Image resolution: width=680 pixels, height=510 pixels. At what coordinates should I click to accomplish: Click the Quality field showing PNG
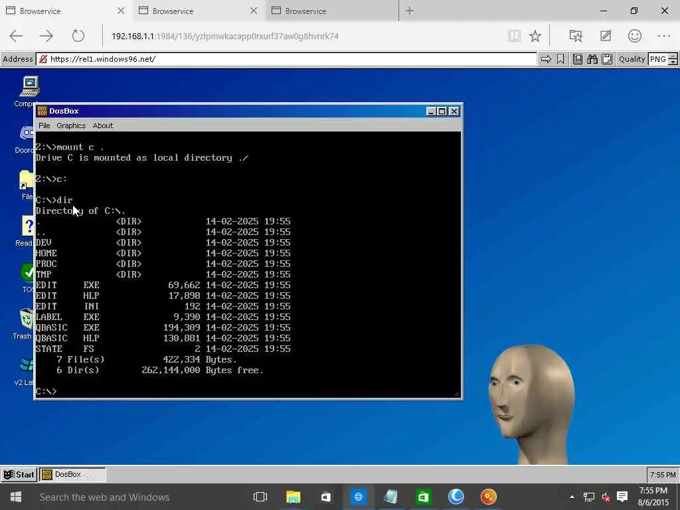(x=658, y=59)
